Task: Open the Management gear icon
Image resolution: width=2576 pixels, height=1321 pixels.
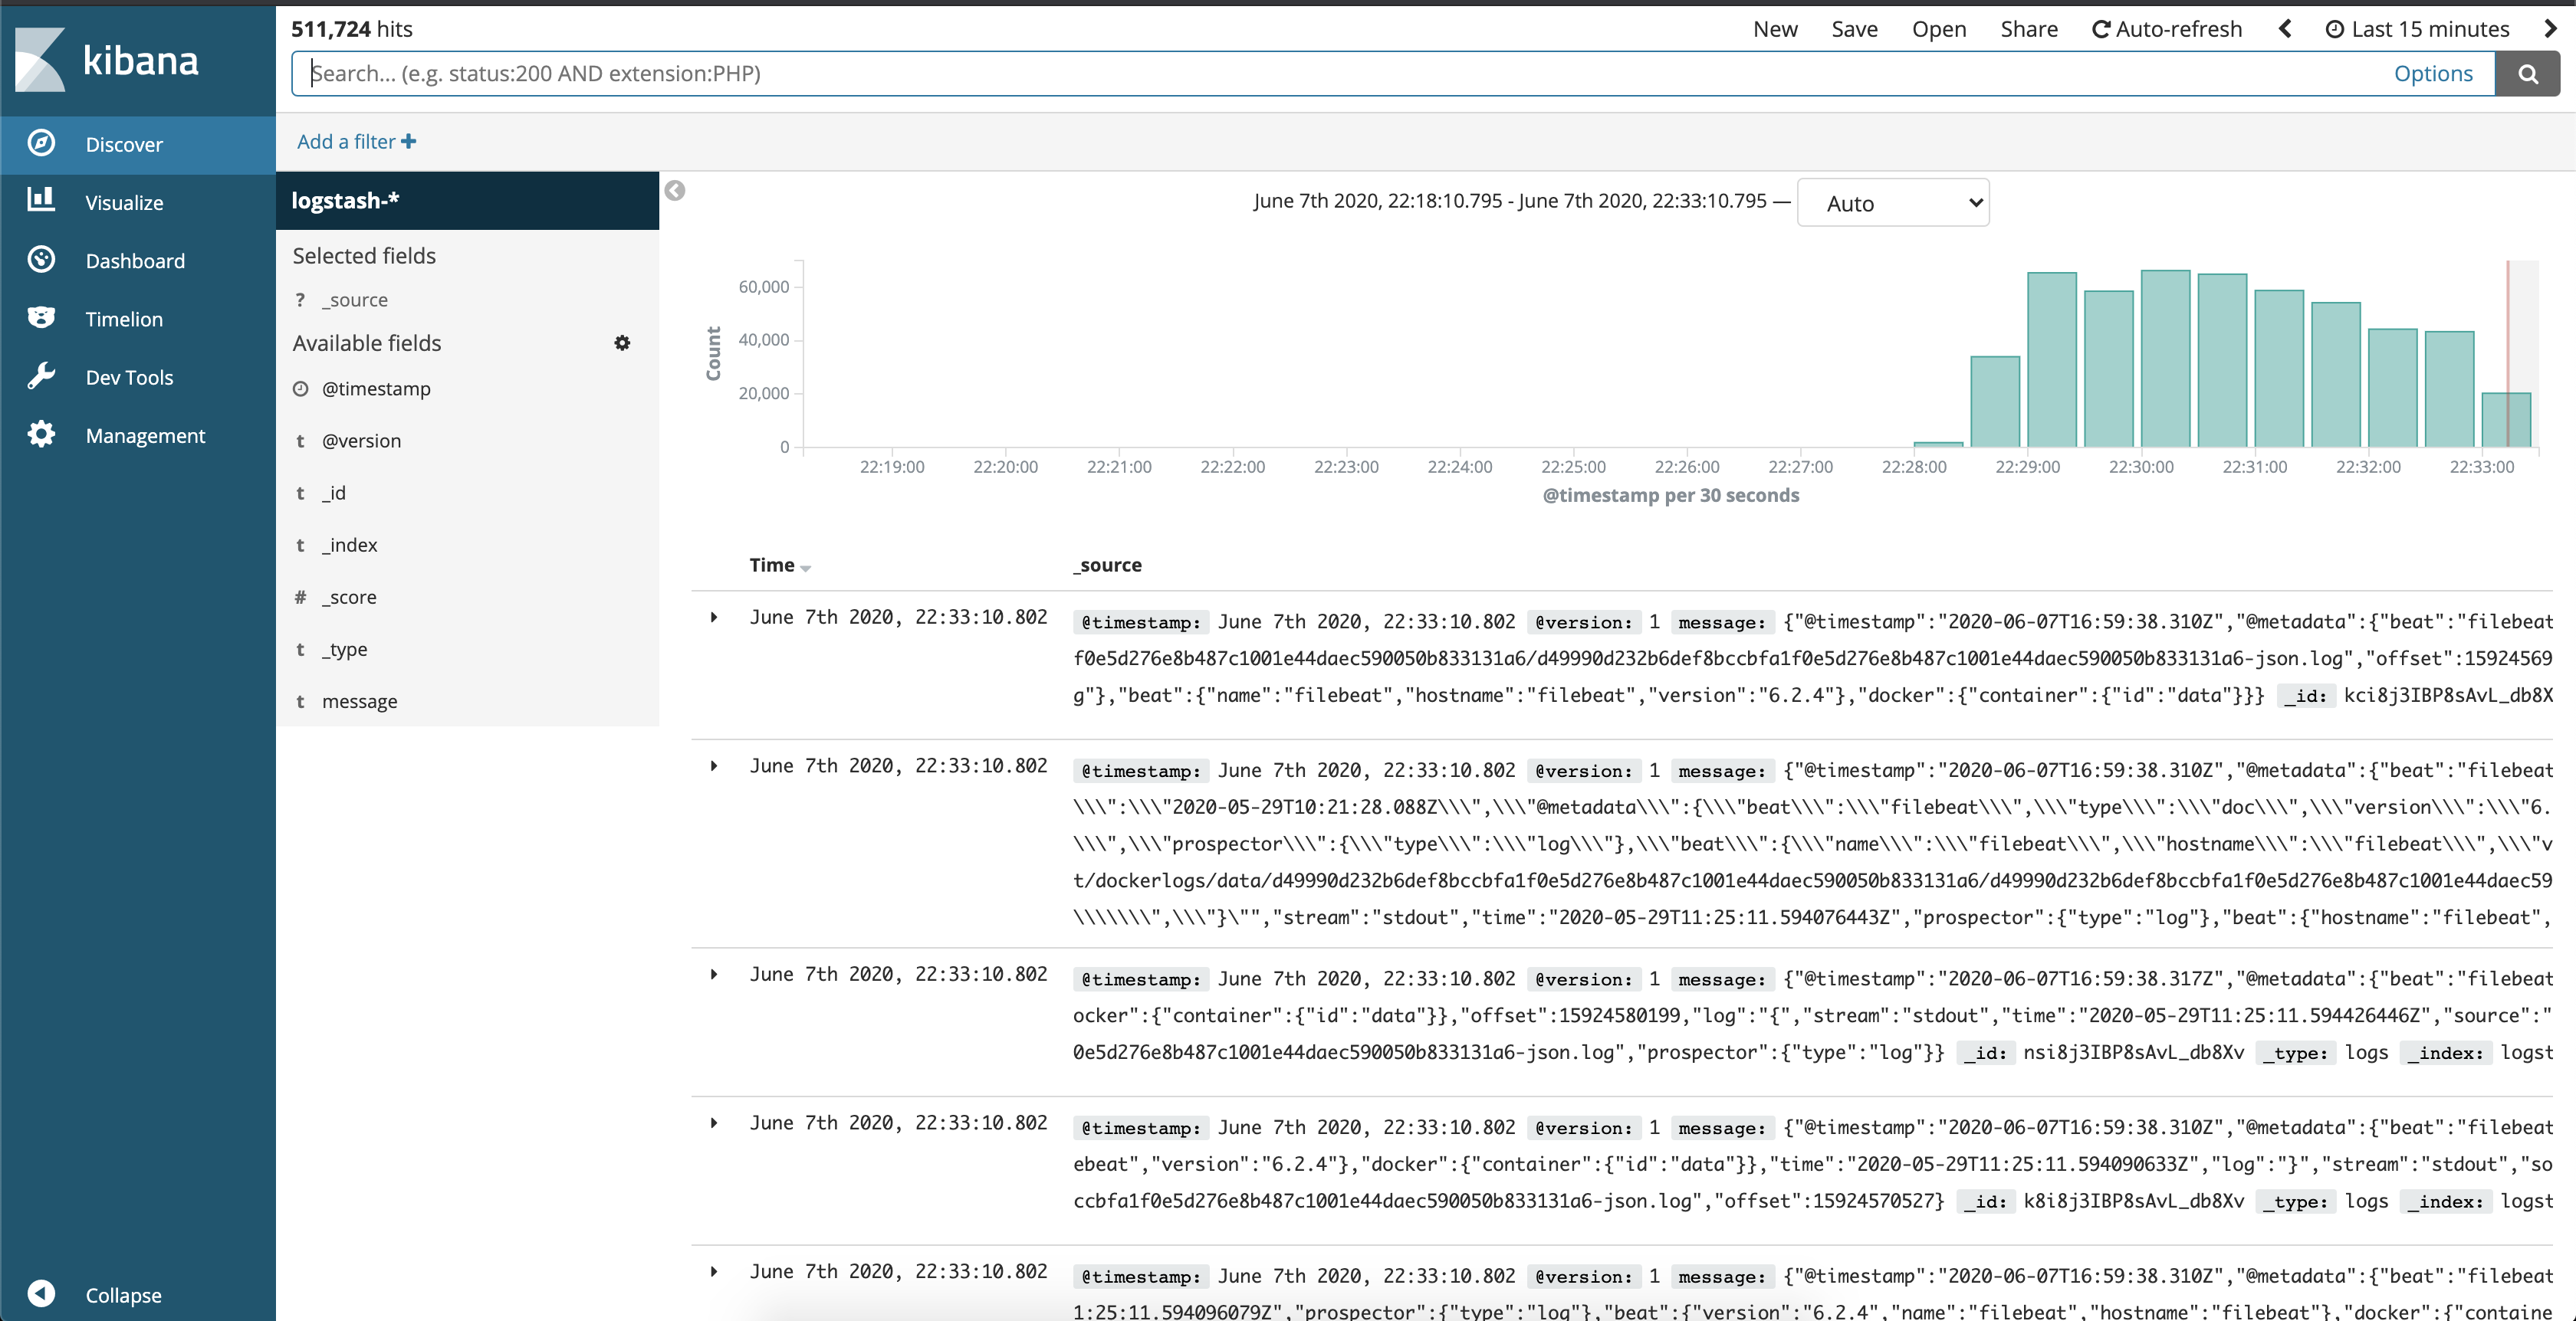Action: [41, 434]
